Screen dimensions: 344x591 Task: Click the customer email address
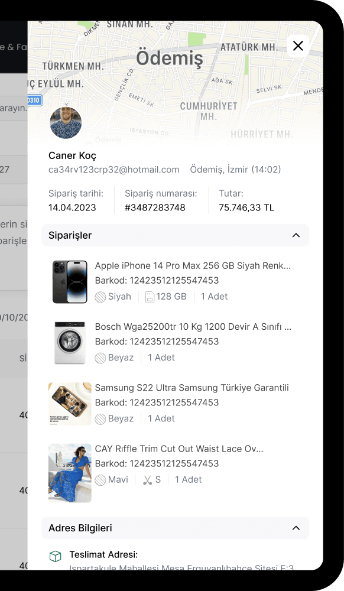coord(114,170)
